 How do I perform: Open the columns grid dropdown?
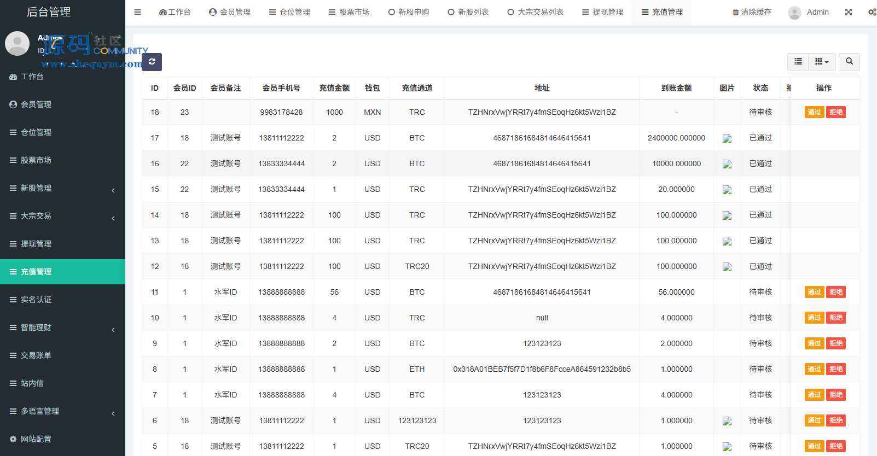pos(821,62)
